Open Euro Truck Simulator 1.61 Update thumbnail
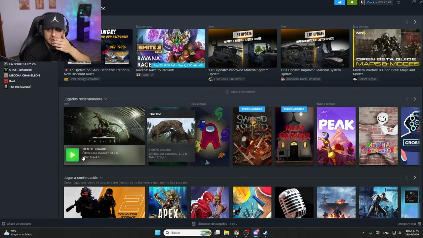Viewport: 423px width, 238px height. 243,48
